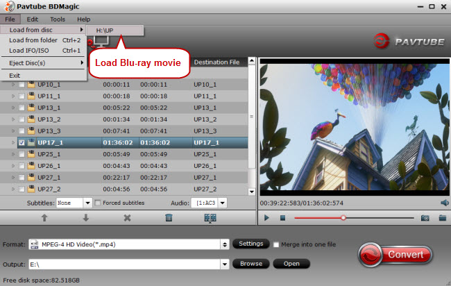This screenshot has width=451, height=286.
Task: Click the split video film icon
Action: tap(210, 218)
